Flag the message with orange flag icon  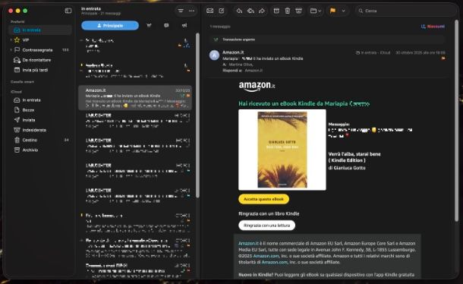point(332,11)
